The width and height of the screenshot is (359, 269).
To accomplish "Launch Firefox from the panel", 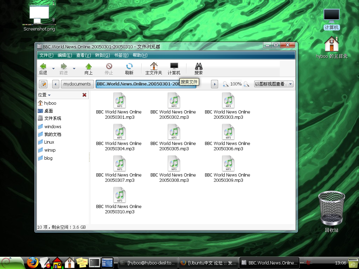I will (x=32, y=263).
